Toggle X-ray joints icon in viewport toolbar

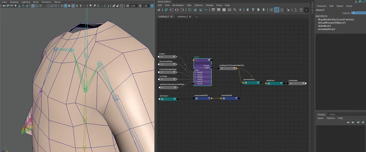(121, 6)
